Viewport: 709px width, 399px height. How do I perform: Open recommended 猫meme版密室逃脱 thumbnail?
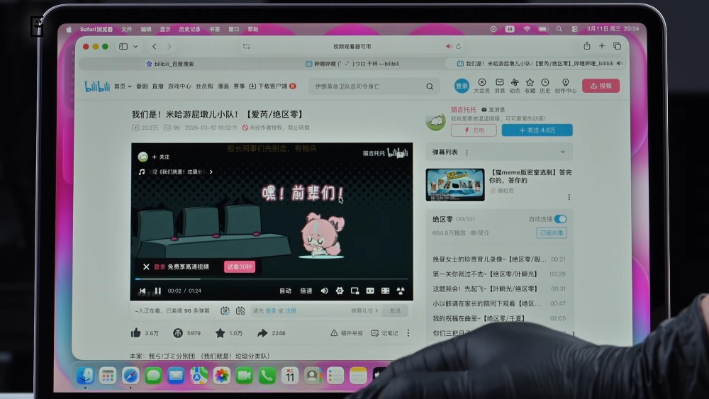(x=455, y=184)
